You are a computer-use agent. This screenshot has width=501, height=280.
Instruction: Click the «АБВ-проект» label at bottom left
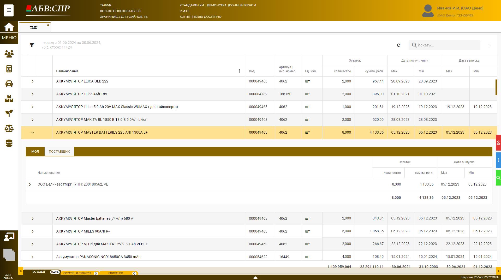pyautogui.click(x=9, y=276)
